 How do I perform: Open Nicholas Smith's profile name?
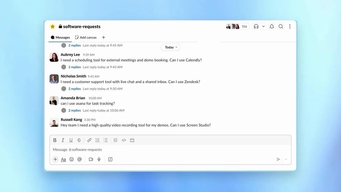click(x=74, y=76)
